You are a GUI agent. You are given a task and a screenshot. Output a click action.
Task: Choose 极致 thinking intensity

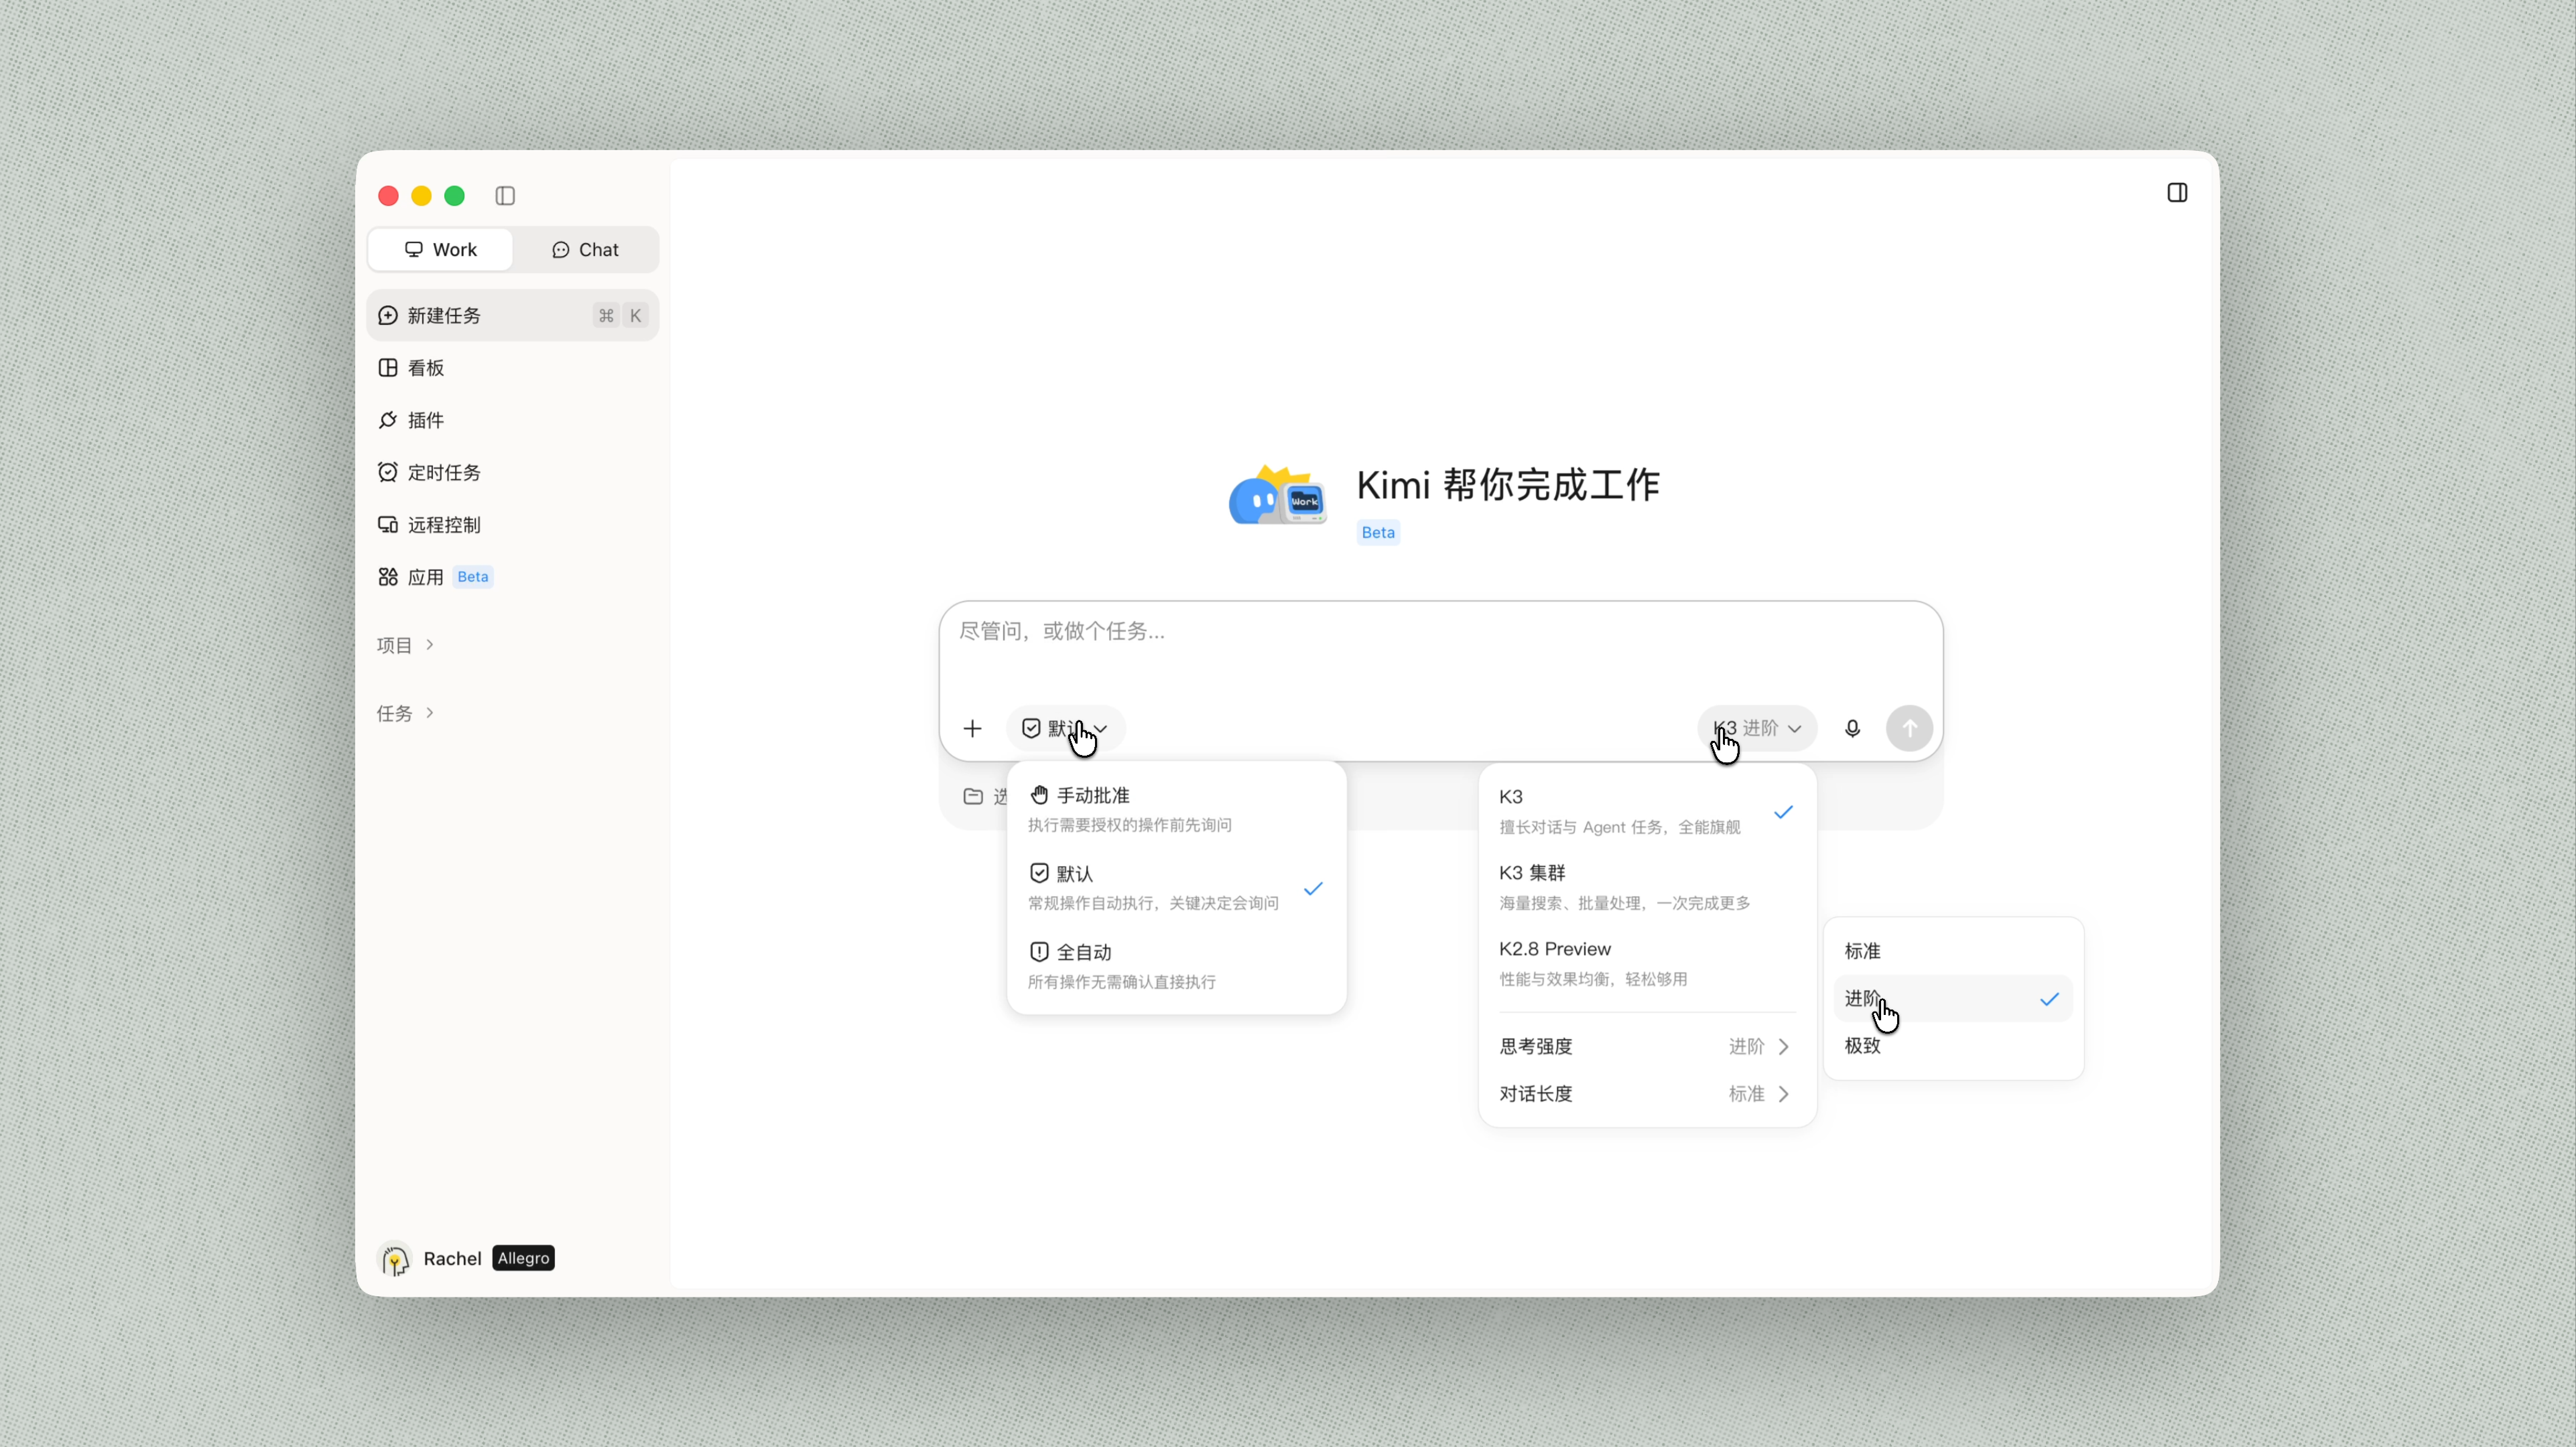pyautogui.click(x=1953, y=1046)
